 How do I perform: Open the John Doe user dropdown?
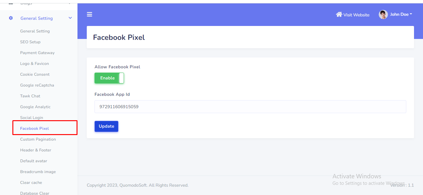(x=401, y=15)
